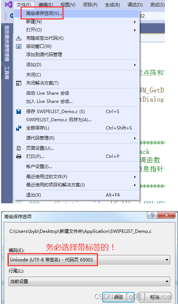178x304 pixels.
Task: Open the 调试(D) menu
Action: pos(135,4)
